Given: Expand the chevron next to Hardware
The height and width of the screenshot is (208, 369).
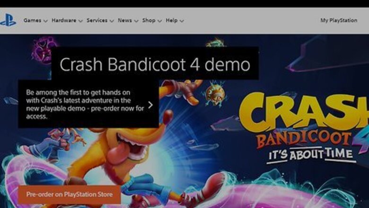Looking at the screenshot, I should click(x=80, y=21).
